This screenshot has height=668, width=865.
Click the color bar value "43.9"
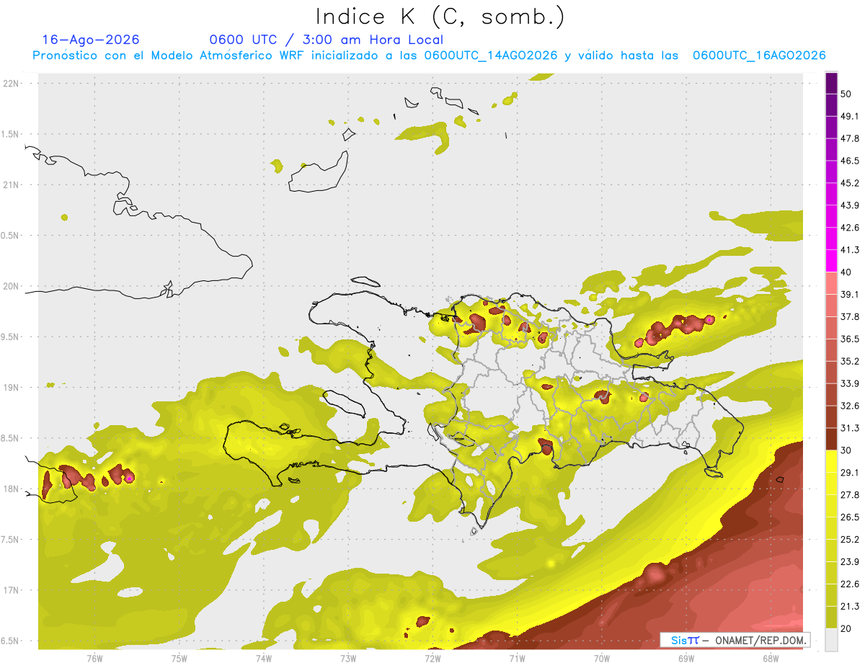850,205
